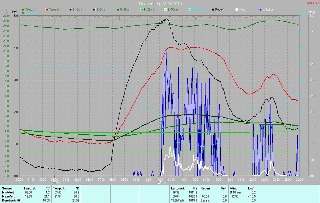This screenshot has width=320, height=203.
Task: Select the Temp. A. column header
Action: coord(30,188)
